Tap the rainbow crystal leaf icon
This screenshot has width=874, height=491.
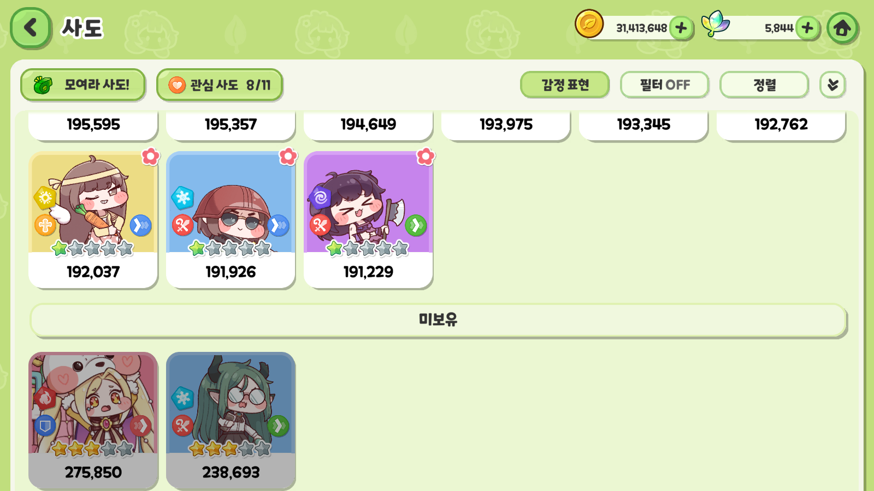click(716, 24)
